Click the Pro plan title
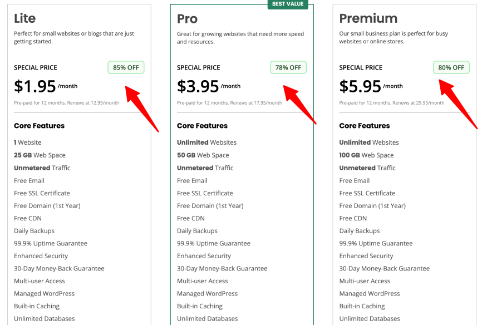 click(187, 18)
